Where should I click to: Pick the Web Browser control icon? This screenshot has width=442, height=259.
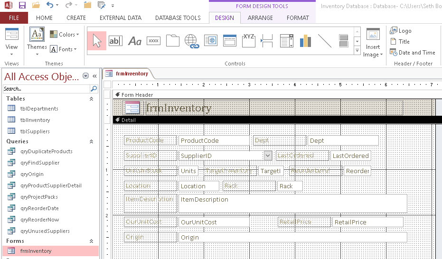211,40
